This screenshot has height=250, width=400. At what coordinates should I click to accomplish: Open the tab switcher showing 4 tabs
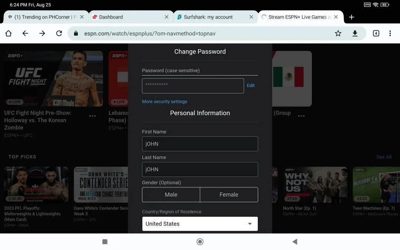[x=376, y=33]
